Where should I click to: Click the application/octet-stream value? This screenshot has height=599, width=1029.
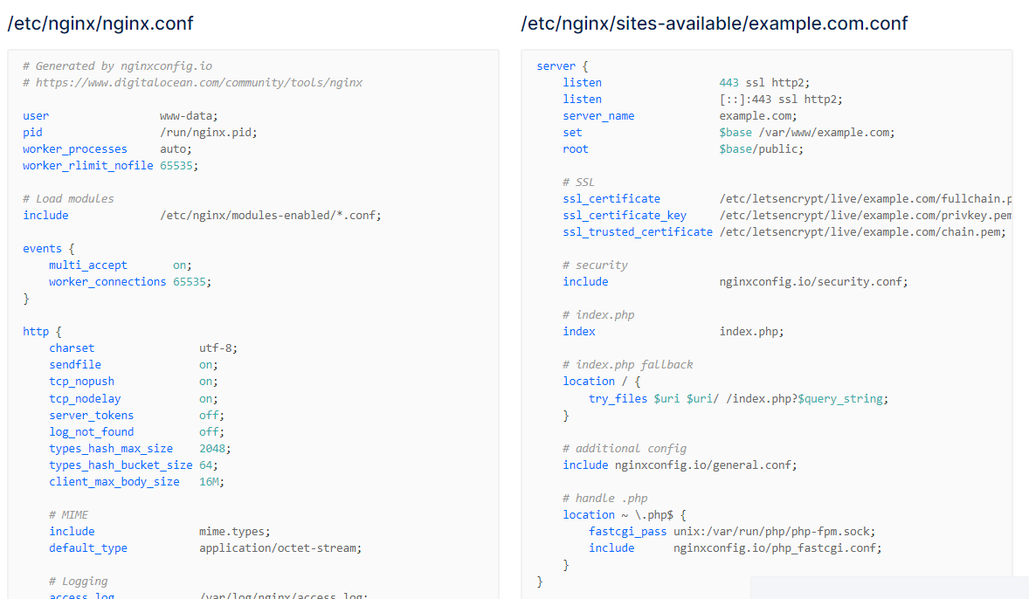(x=280, y=548)
